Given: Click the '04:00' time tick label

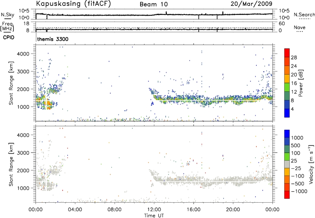Looking at the screenshot, I should click(75, 210).
